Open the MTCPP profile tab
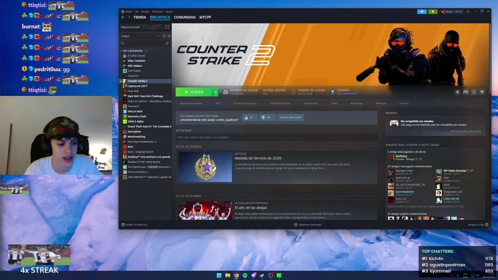 (x=205, y=17)
